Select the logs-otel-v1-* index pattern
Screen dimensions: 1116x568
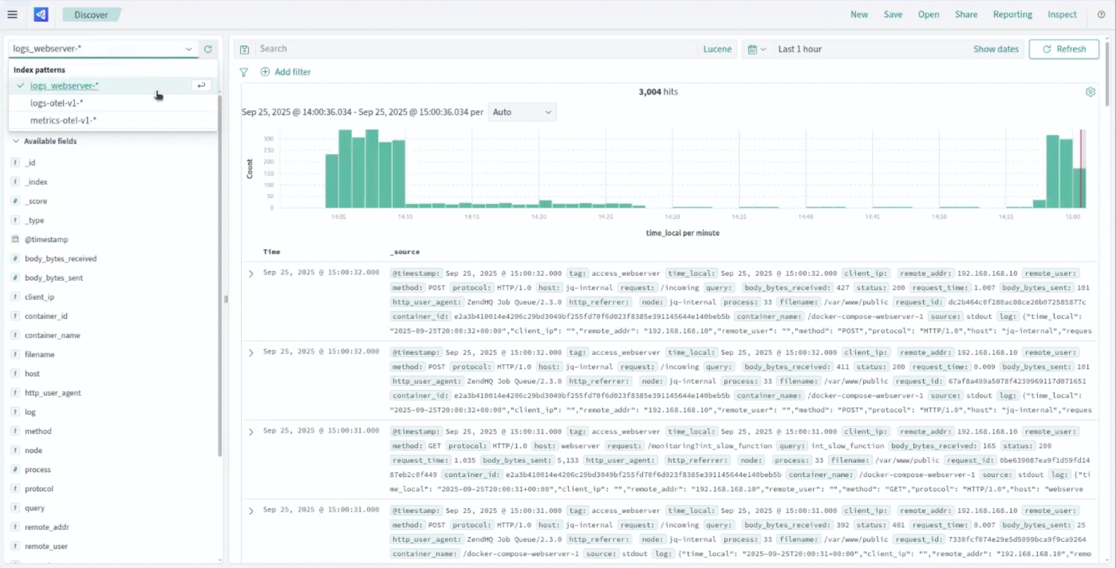click(x=57, y=103)
